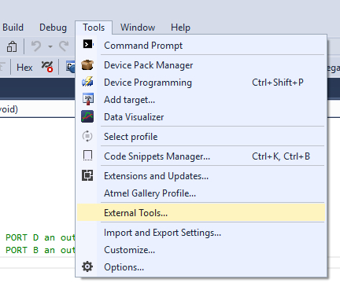Click the Device Programming lightning icon
Image resolution: width=340 pixels, height=283 pixels.
pyautogui.click(x=87, y=82)
